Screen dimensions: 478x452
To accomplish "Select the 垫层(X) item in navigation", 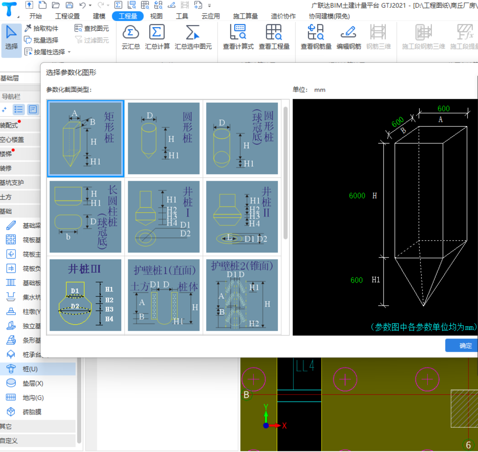I will pyautogui.click(x=38, y=383).
